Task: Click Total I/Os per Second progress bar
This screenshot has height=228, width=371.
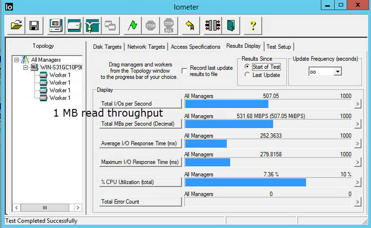Action: (268, 104)
